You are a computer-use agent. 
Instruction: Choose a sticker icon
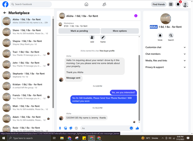[71, 128]
